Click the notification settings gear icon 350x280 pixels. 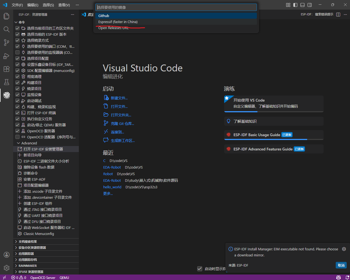click(344, 249)
